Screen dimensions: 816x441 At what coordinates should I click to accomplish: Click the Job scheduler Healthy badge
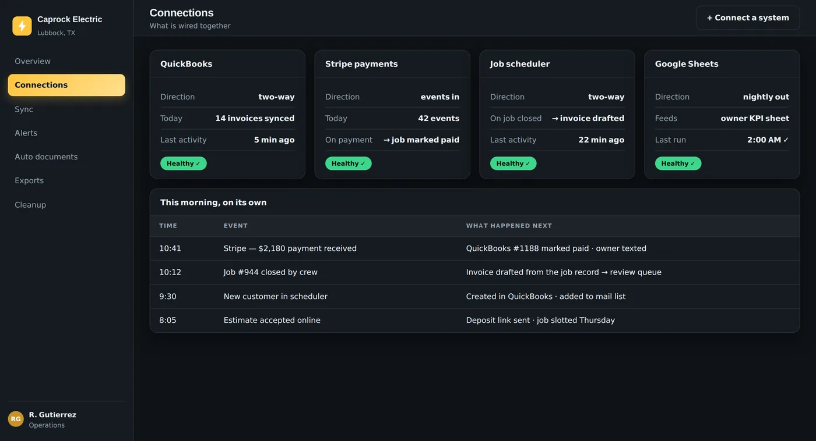(x=513, y=163)
